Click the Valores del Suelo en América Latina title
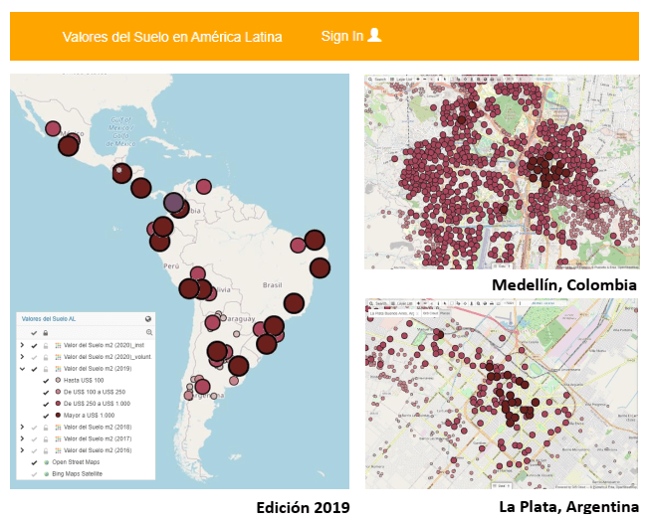This screenshot has width=648, height=521. (172, 37)
